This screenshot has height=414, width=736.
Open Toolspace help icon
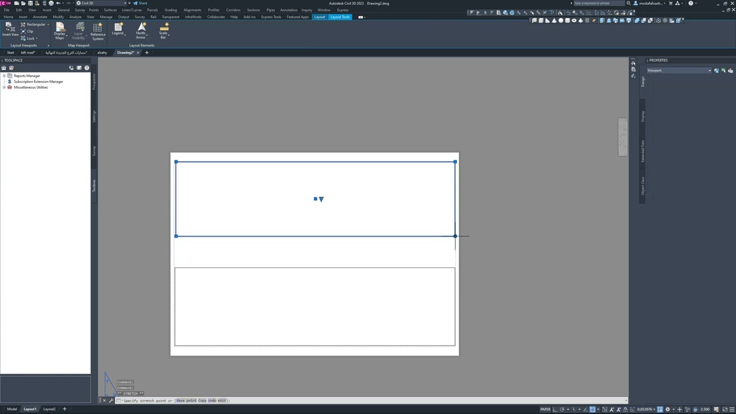tap(87, 68)
